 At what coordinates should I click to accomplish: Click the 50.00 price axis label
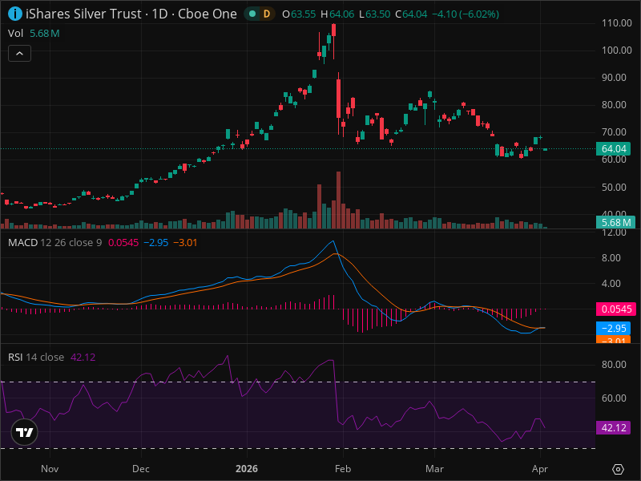coord(614,188)
